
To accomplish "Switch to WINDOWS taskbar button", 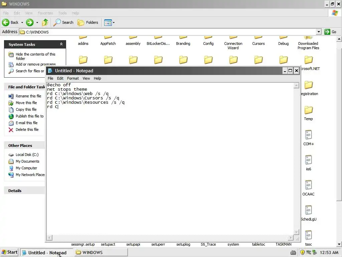I will [101, 252].
